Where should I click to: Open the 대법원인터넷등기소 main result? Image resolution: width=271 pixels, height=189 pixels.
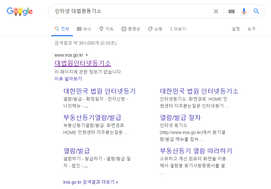coord(83,63)
